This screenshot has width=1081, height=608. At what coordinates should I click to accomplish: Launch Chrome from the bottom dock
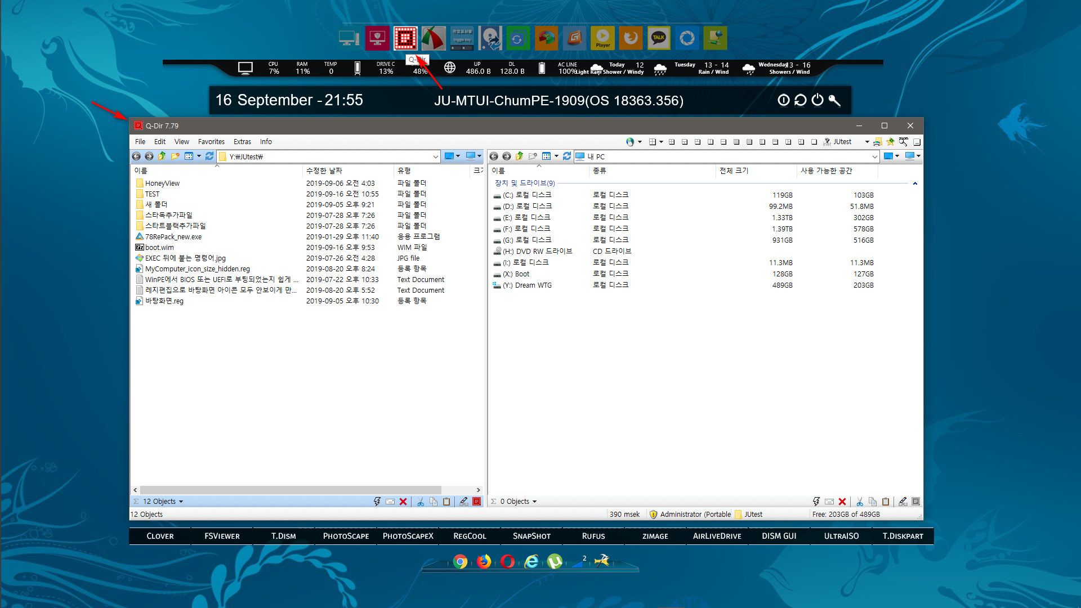460,561
